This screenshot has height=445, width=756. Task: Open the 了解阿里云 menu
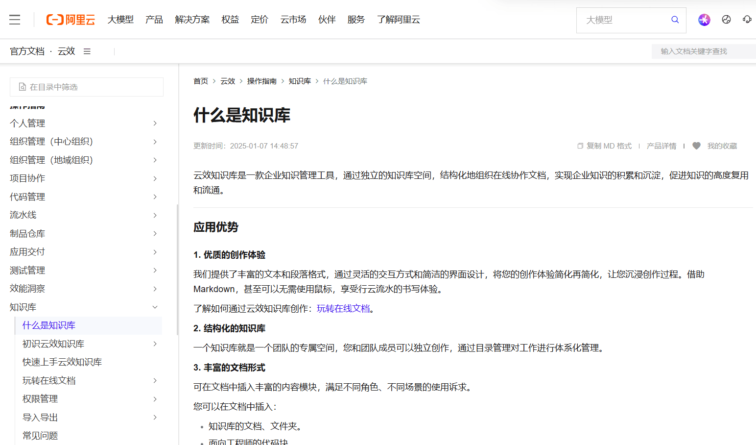tap(398, 20)
